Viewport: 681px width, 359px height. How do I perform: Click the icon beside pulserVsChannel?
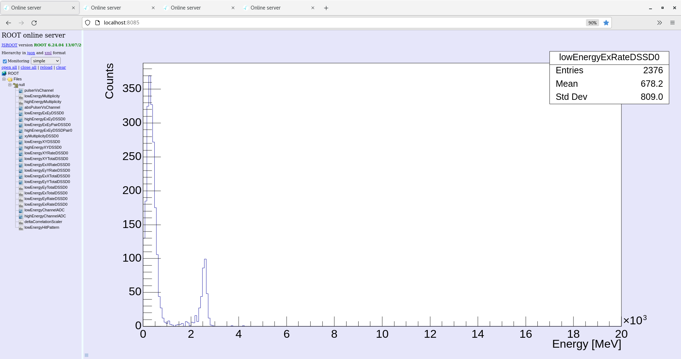[21, 91]
